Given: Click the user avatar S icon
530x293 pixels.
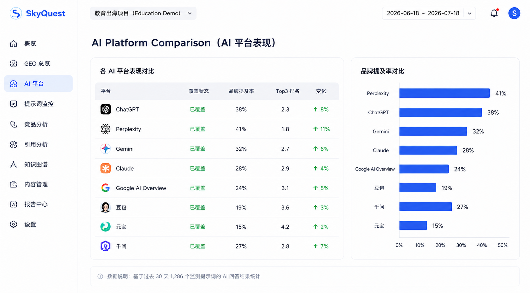Looking at the screenshot, I should coord(514,13).
